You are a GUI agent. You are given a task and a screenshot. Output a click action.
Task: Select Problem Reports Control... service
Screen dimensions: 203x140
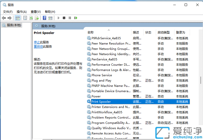111,118
